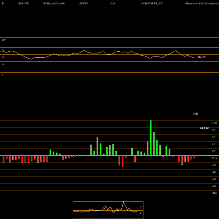Click the 'MR' indicator label
The height and width of the screenshot is (219, 219).
195,114
